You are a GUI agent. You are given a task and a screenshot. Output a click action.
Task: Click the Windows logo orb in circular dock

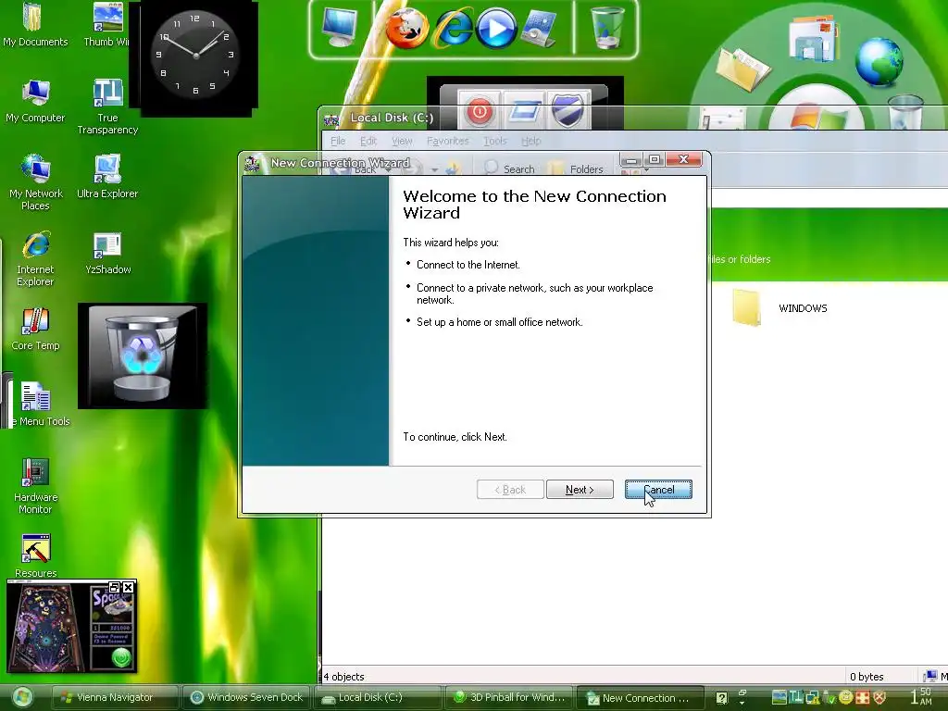(x=817, y=115)
